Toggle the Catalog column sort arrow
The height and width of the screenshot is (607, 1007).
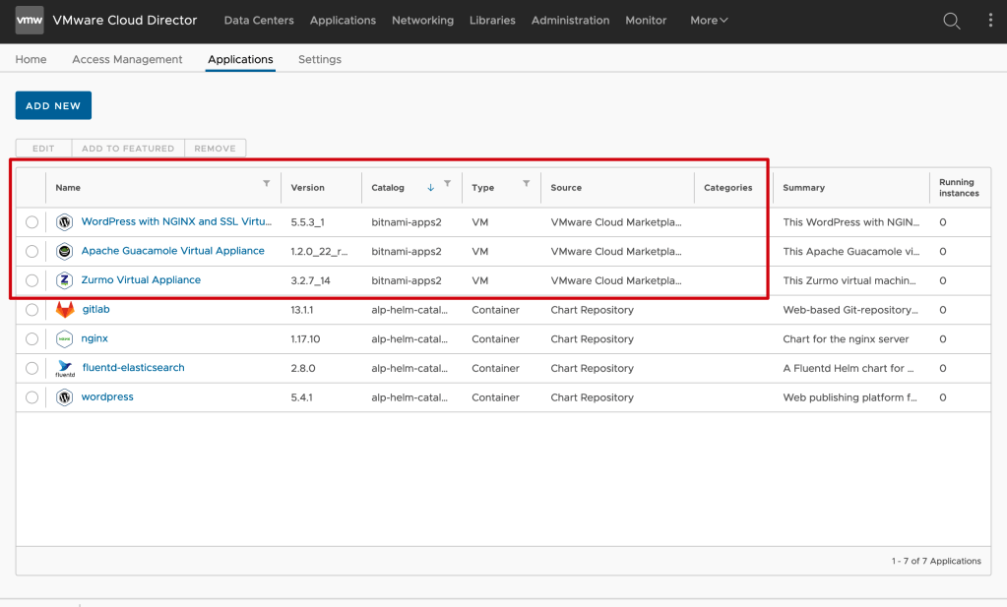(430, 187)
